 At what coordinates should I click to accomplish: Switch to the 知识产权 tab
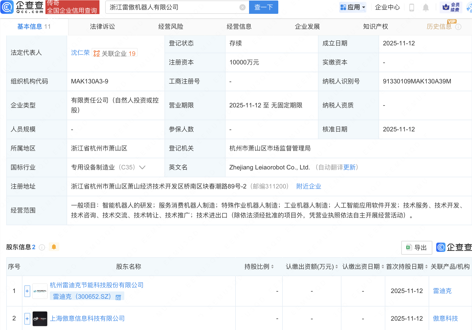coord(375,27)
